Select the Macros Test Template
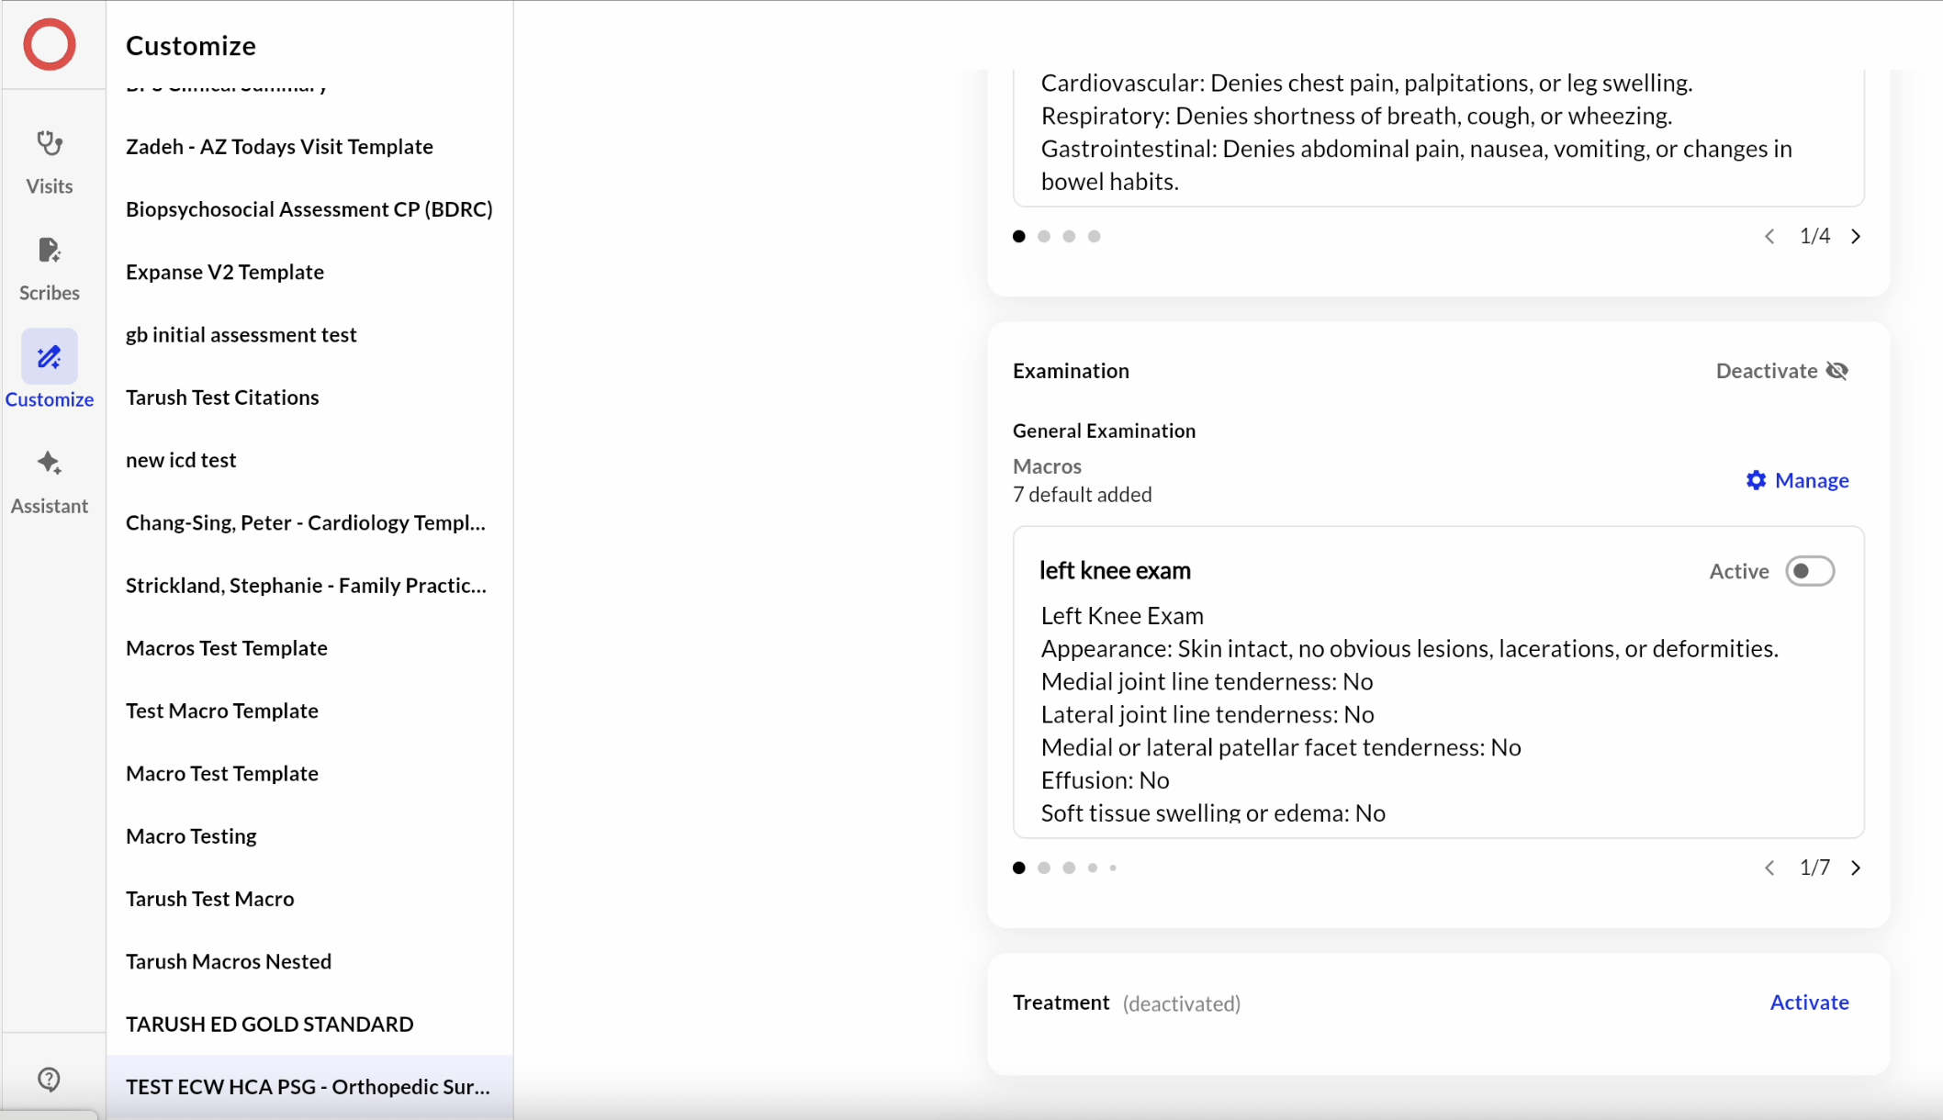Viewport: 1943px width, 1120px height. click(x=227, y=648)
